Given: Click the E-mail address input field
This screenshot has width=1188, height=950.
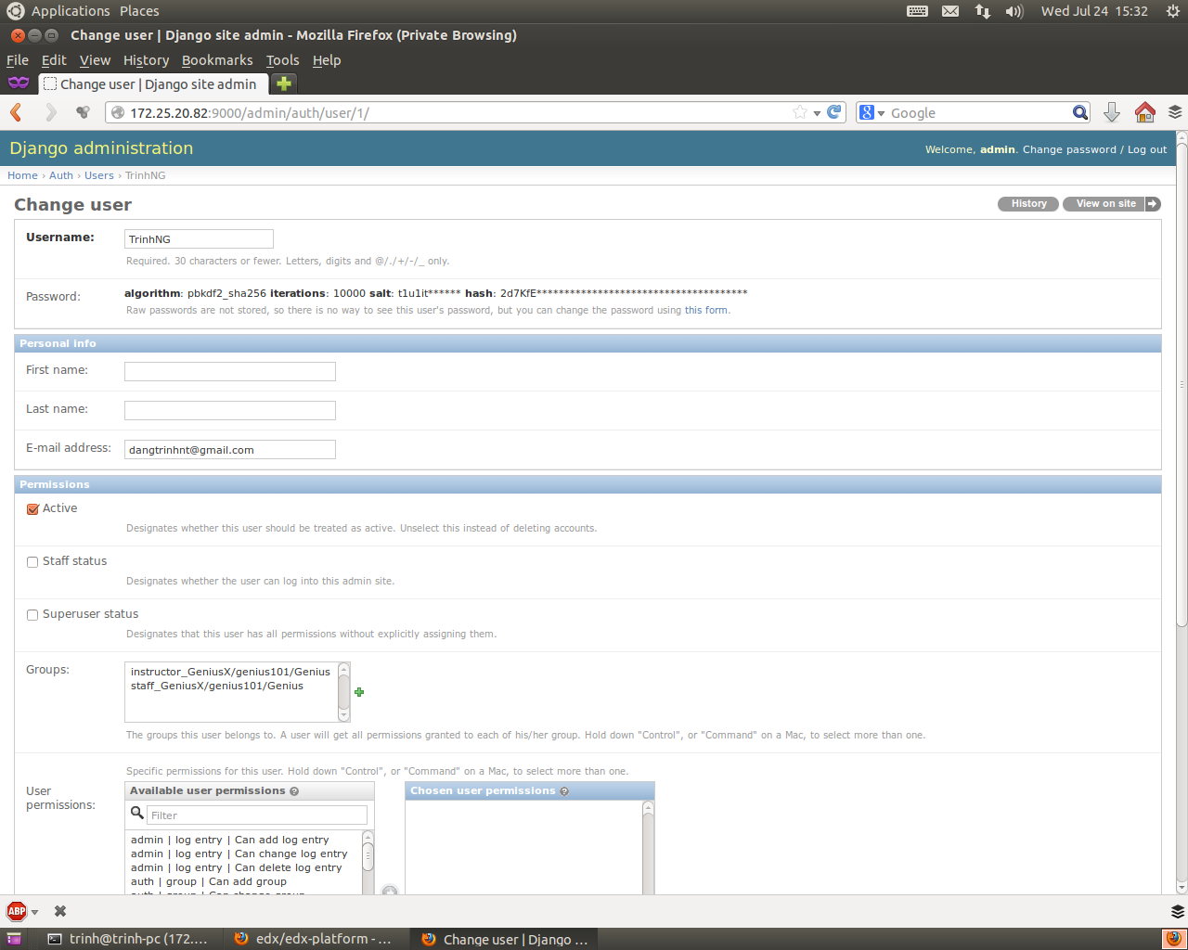Looking at the screenshot, I should click(x=230, y=450).
